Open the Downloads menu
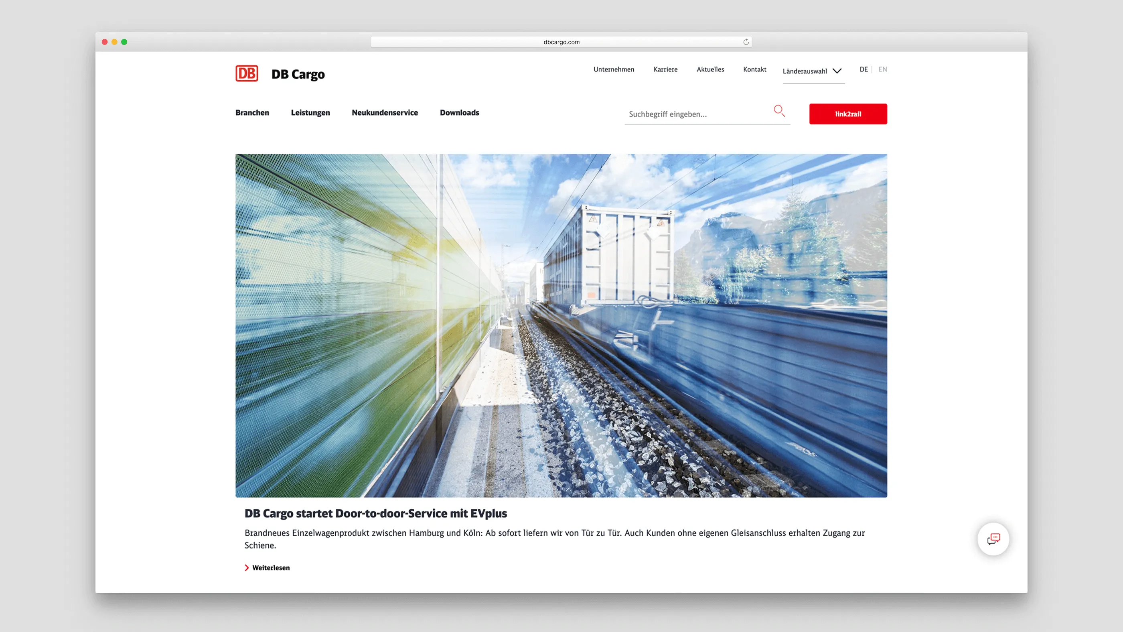 click(x=460, y=112)
